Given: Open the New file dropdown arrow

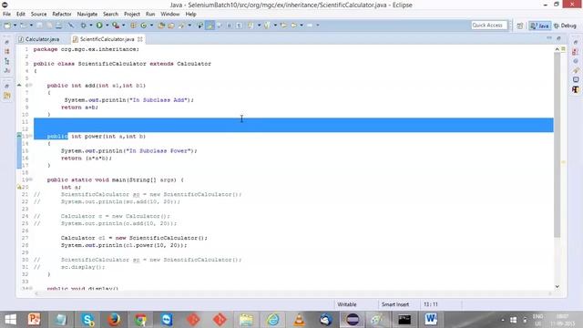Looking at the screenshot, I should click(15, 26).
